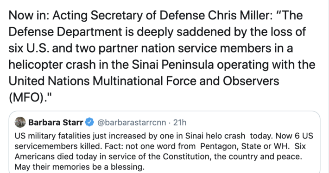Click the main tweet text starting 'Now in:'
Image resolution: width=329 pixels, height=173 pixels.
(x=162, y=56)
